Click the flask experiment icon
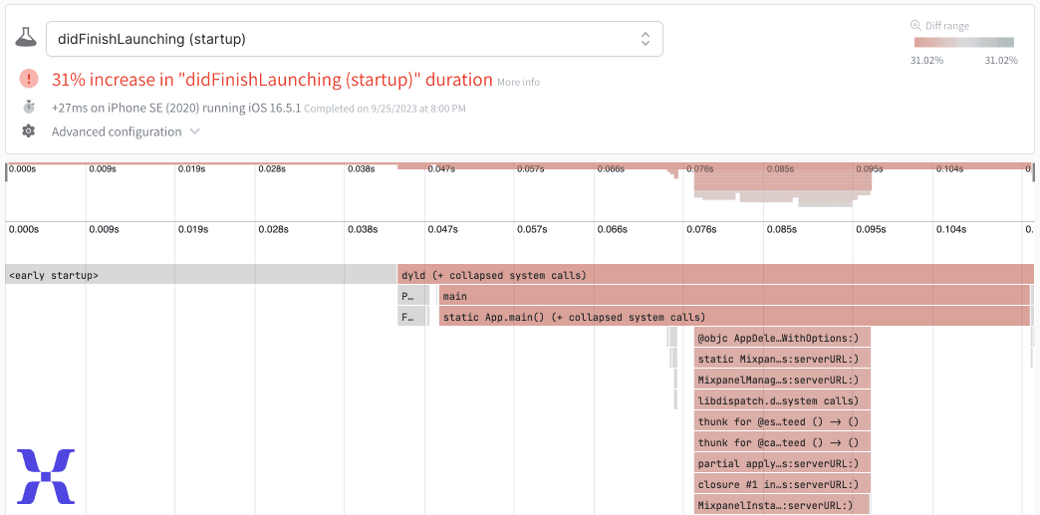Screen dimensions: 1040x515 (26, 38)
